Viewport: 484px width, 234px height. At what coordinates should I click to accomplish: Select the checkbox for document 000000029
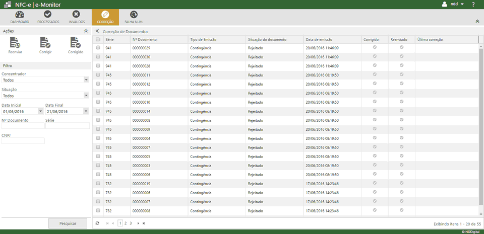tap(98, 48)
